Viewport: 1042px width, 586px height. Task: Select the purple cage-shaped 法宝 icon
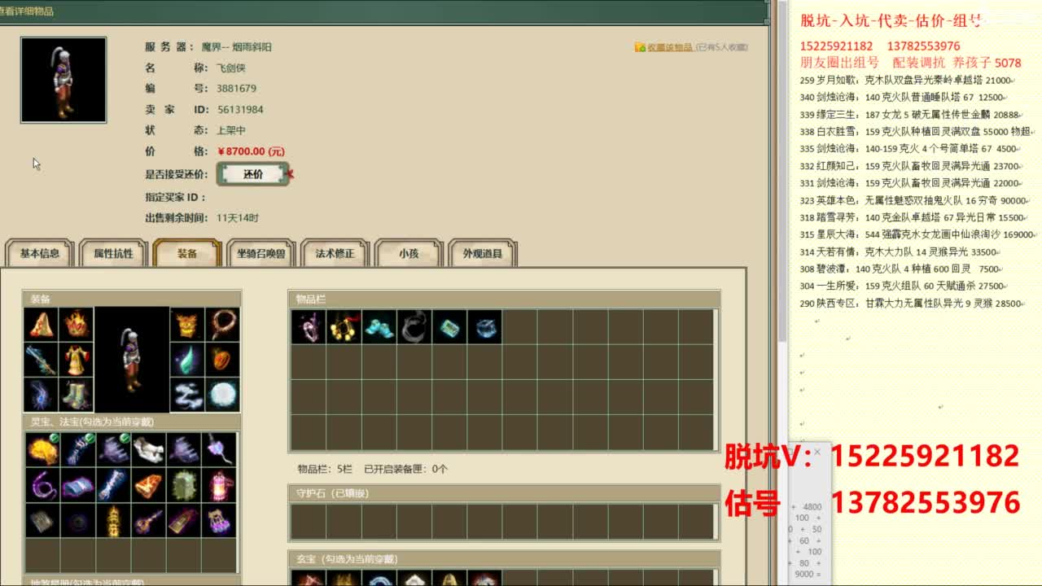(219, 521)
